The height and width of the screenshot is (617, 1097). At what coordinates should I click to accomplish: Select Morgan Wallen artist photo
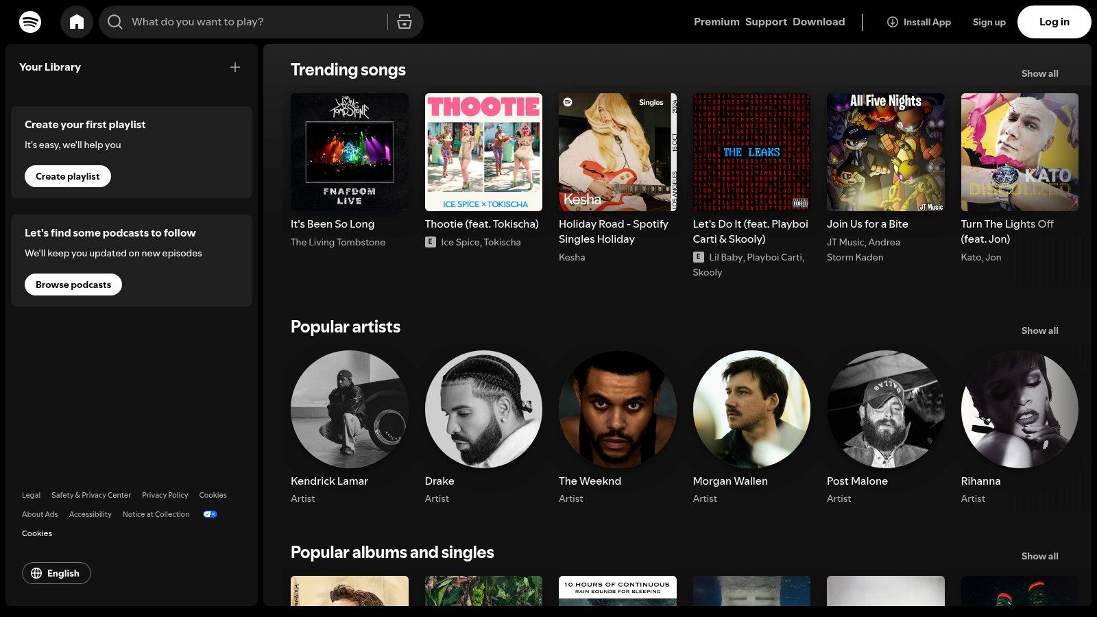[751, 409]
